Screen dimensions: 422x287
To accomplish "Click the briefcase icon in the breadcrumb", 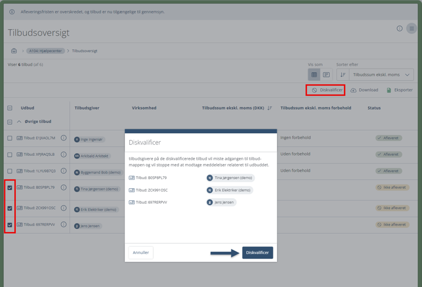I will (14, 51).
